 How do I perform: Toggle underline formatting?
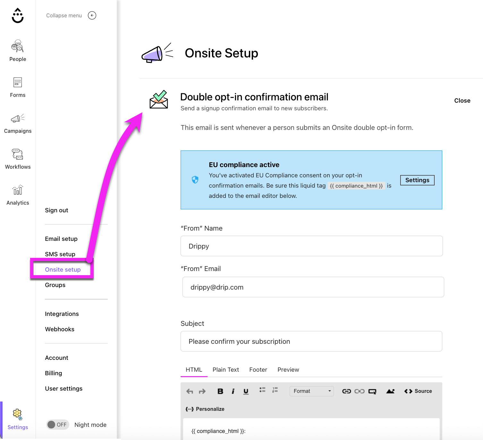click(x=246, y=391)
